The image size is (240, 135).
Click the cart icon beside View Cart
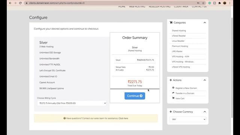pyautogui.click(x=173, y=98)
